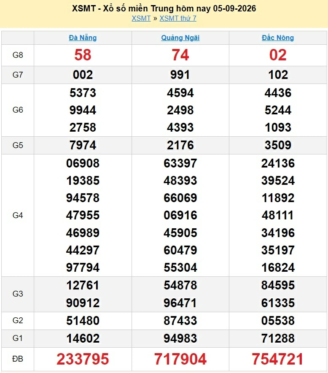Click G7 result 991
Screen dimensions: 328x373
pos(180,75)
